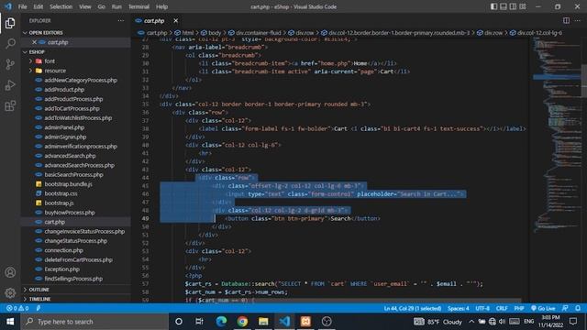Open deleteFromCartProcess.php file
Image resolution: width=587 pixels, height=330 pixels.
[x=78, y=259]
